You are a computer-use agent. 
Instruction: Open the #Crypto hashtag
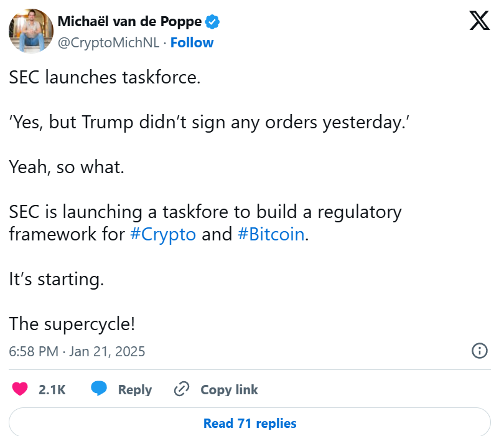163,234
